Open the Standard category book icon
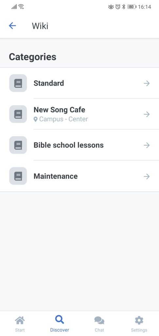The width and height of the screenshot is (159, 336). [x=18, y=83]
